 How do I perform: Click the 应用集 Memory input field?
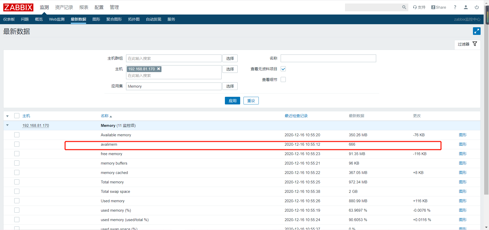point(174,86)
